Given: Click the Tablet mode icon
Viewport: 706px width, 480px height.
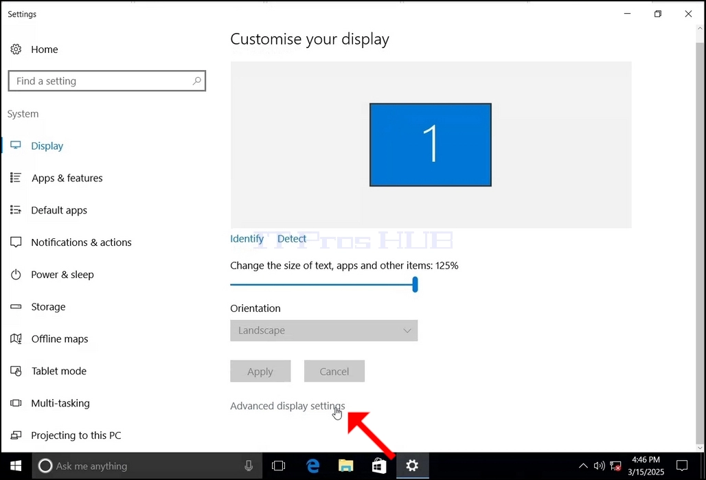Looking at the screenshot, I should point(16,371).
